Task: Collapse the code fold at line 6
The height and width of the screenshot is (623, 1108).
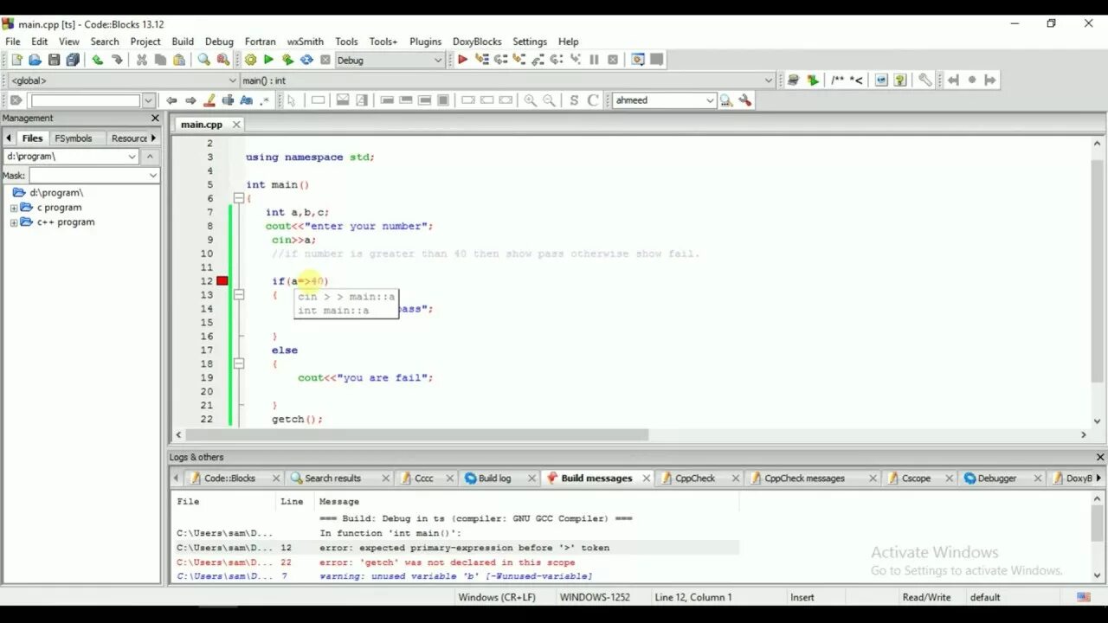Action: coord(239,198)
